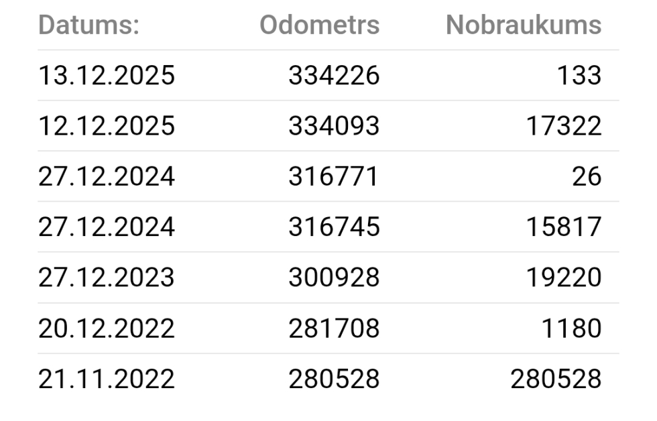Click mileage value 26
Image resolution: width=657 pixels, height=421 pixels.
(x=587, y=177)
